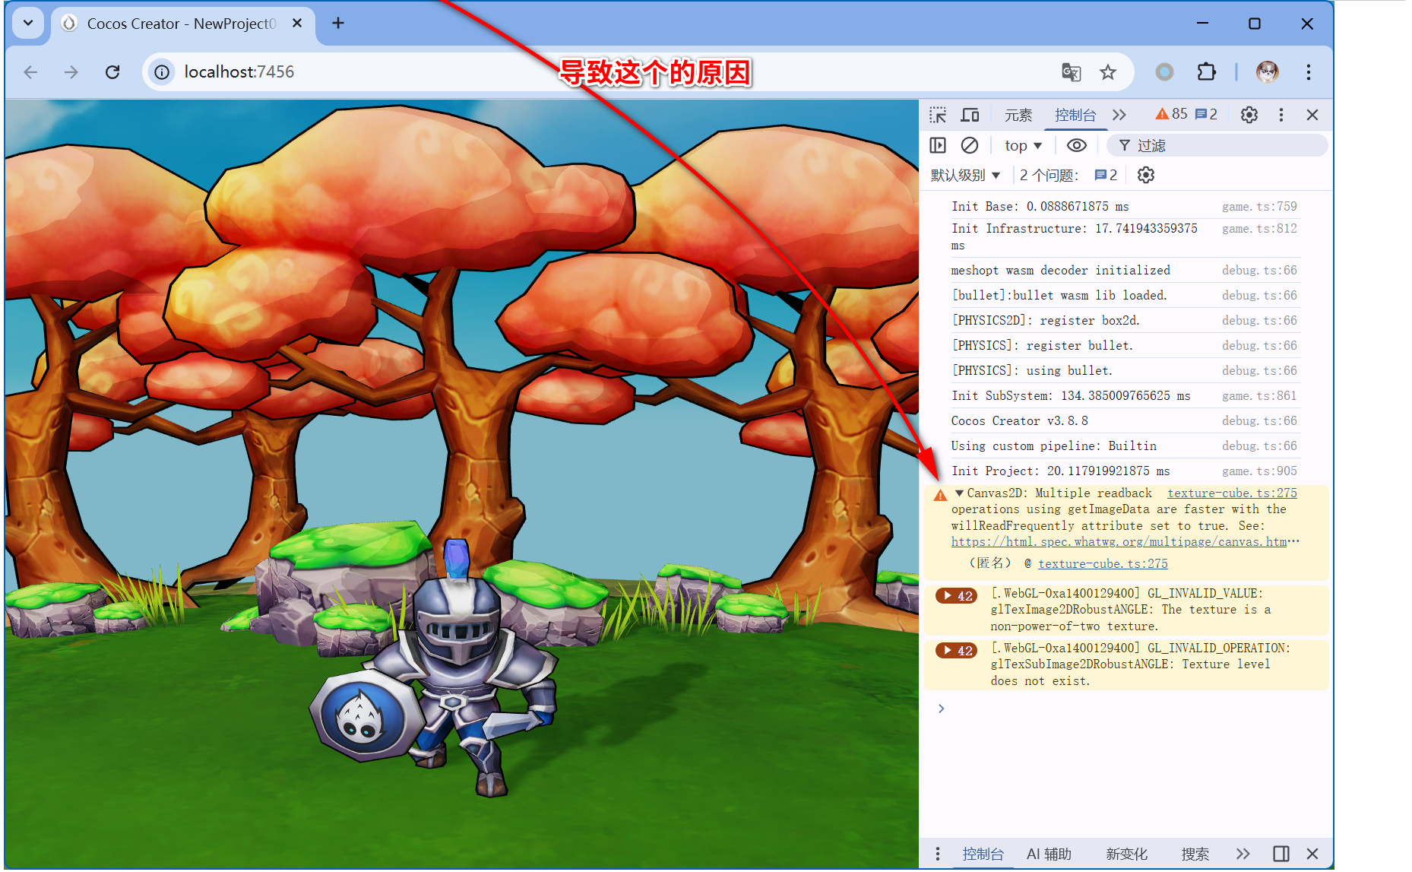Viewport: 1412px width, 872px height.
Task: Open a new browser tab
Action: pyautogui.click(x=338, y=24)
